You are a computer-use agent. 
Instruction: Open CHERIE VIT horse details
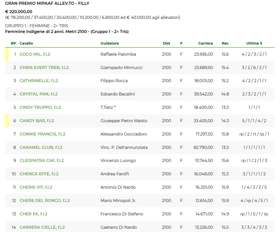[x=36, y=187]
